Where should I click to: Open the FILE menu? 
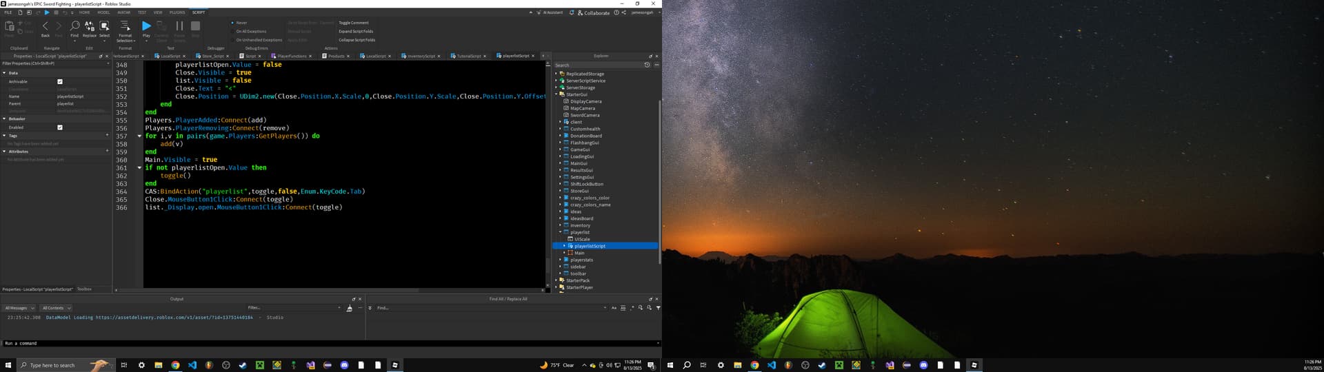click(x=8, y=12)
